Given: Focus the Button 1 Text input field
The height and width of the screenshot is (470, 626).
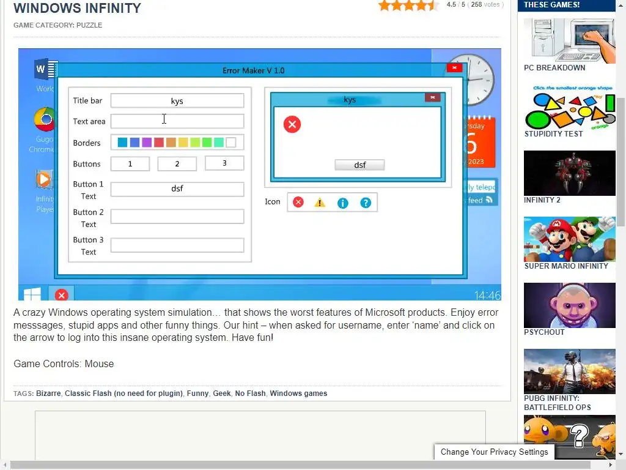Looking at the screenshot, I should tap(177, 189).
